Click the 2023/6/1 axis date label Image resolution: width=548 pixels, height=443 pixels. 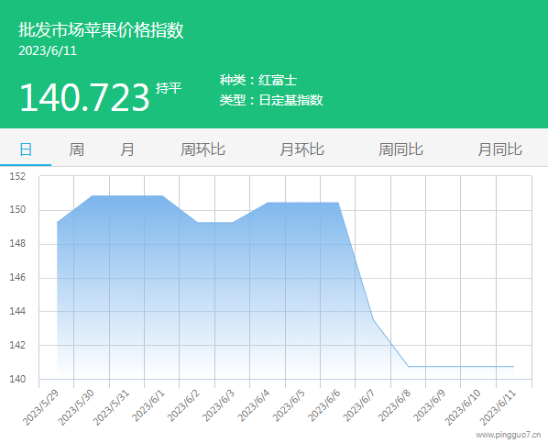(148, 406)
